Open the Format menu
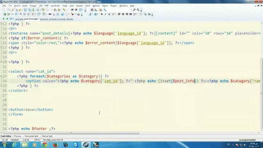The image size is (263, 148). click(33, 6)
